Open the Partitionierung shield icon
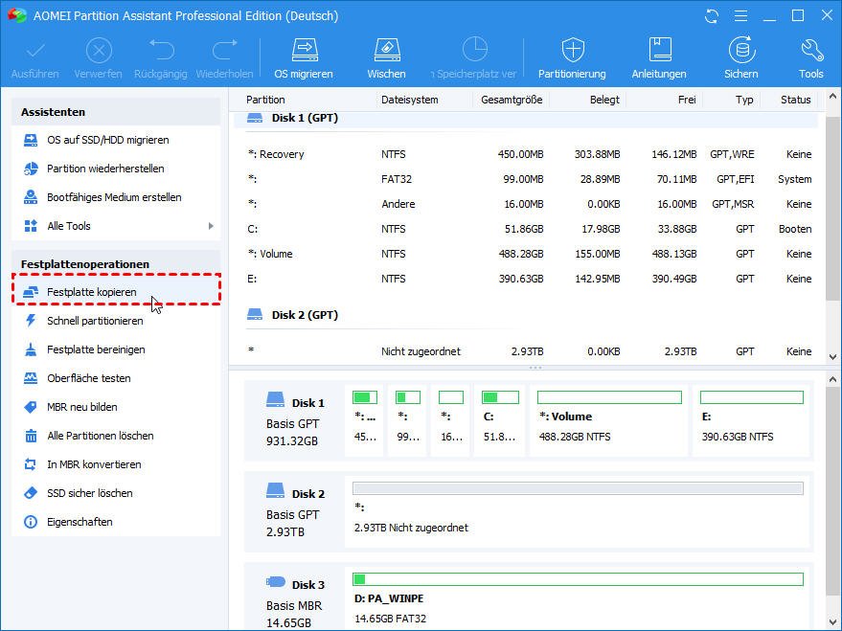The height and width of the screenshot is (631, 842). click(x=572, y=51)
